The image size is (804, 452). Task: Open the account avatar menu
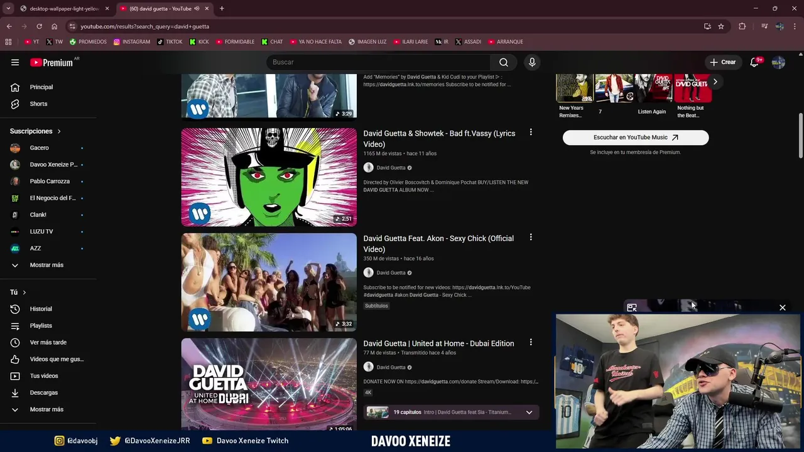tap(778, 62)
